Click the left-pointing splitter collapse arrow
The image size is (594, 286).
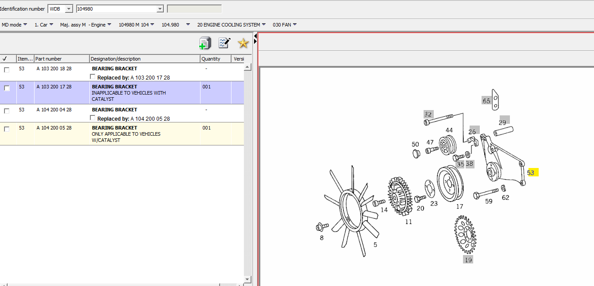[255, 36]
